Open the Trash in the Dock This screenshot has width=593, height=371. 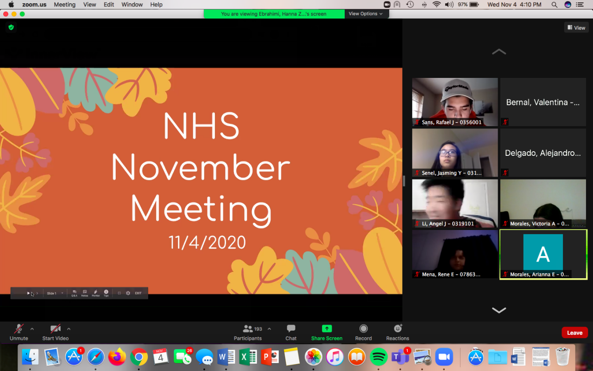[562, 357]
